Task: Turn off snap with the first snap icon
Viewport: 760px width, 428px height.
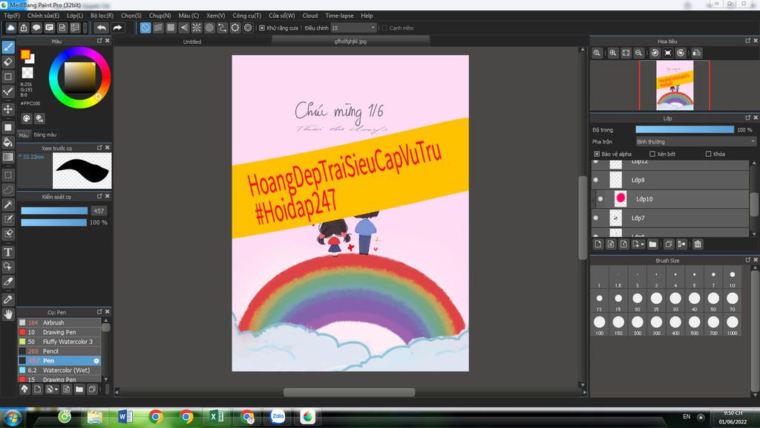Action: pos(145,27)
